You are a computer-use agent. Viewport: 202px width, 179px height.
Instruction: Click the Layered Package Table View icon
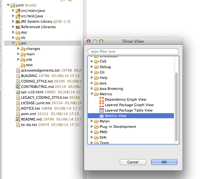pos(102,110)
